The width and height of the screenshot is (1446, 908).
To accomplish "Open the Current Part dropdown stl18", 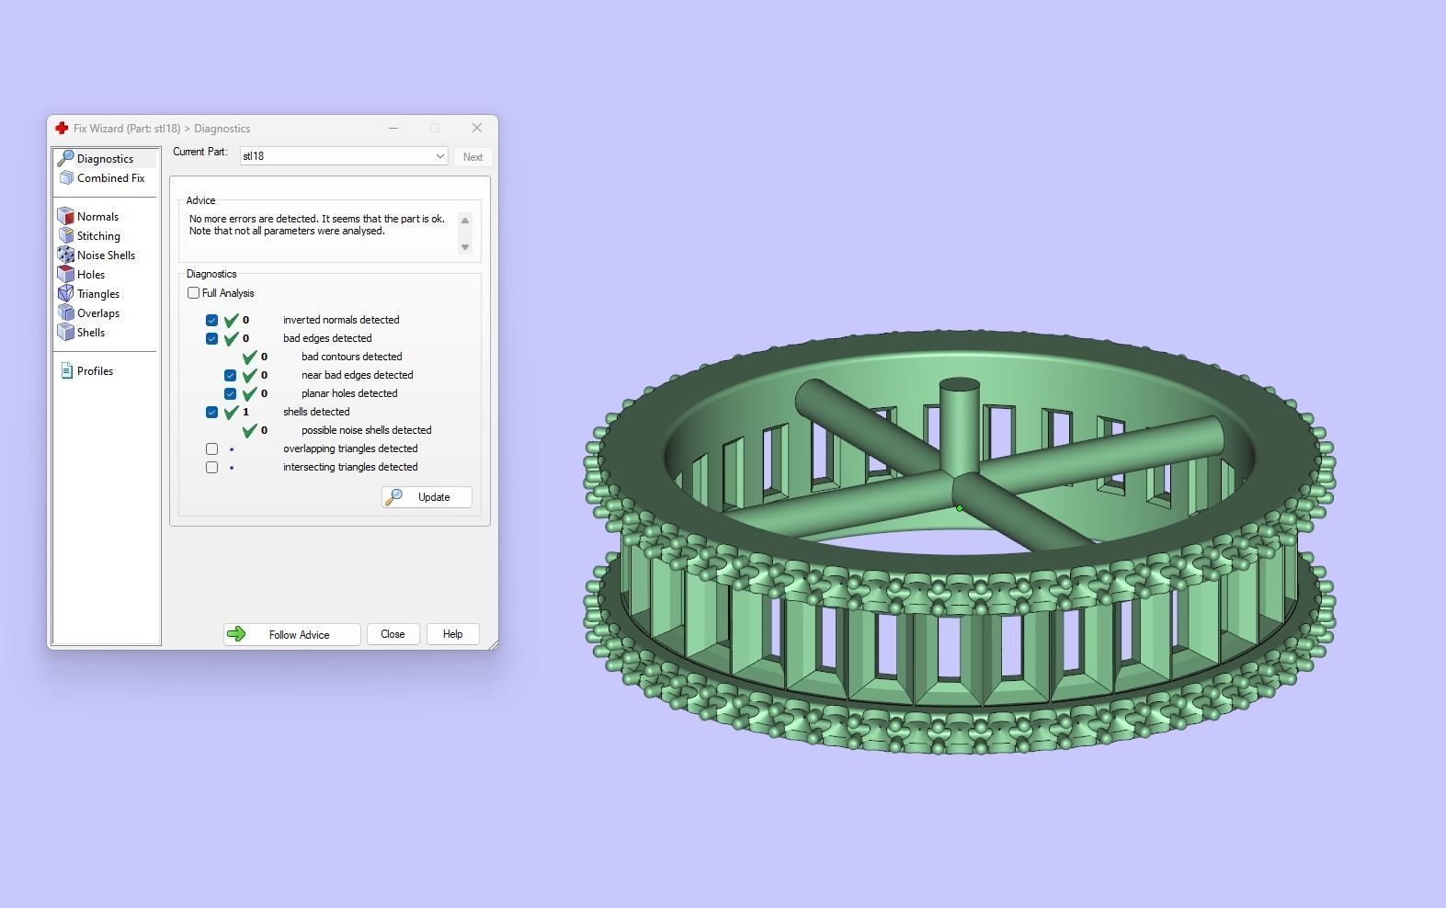I will pos(344,156).
